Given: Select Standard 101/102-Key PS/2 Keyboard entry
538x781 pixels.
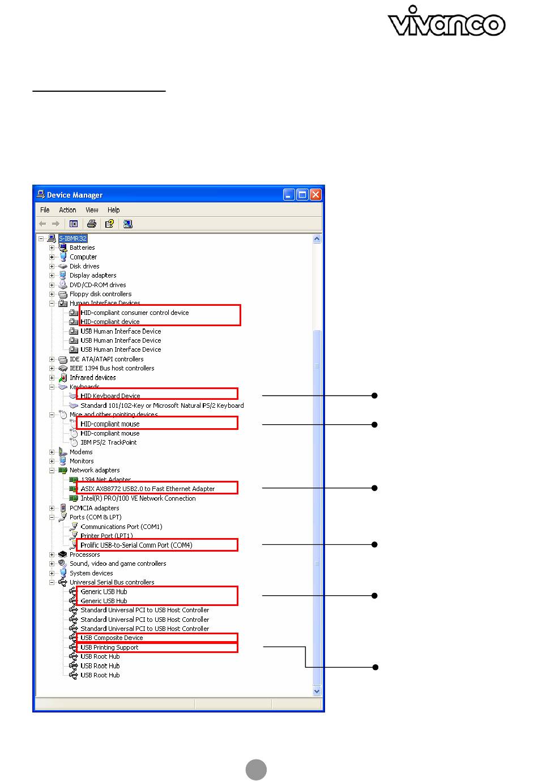Looking at the screenshot, I should coord(162,406).
